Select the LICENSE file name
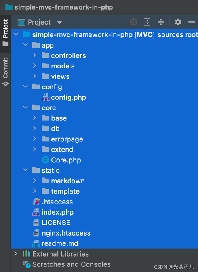The image size is (198, 272). click(56, 223)
